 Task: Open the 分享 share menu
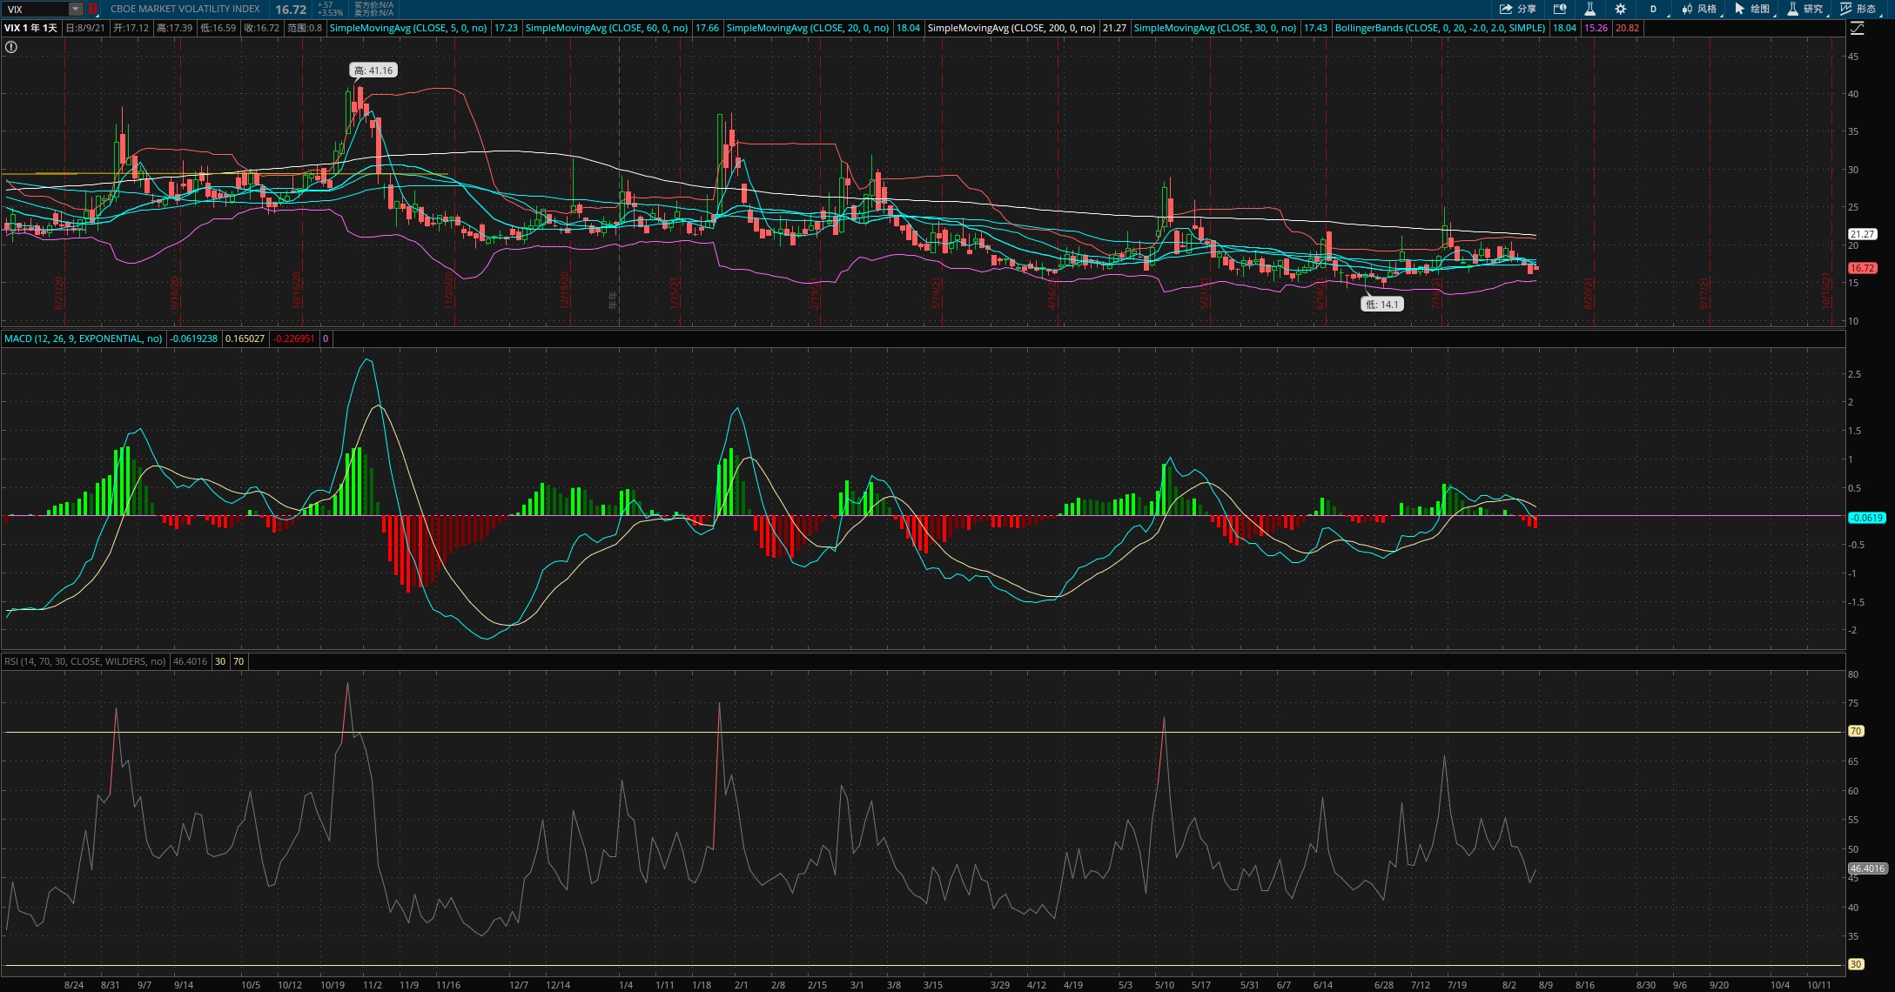(1517, 9)
